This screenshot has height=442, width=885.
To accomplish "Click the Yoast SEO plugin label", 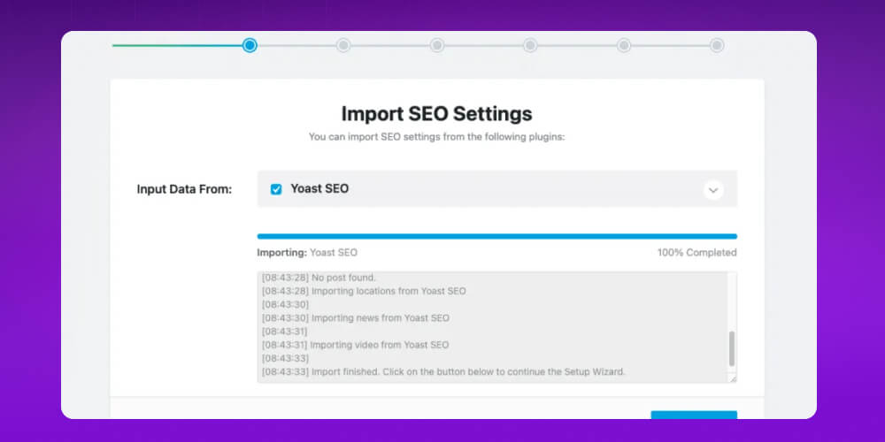I will click(319, 189).
